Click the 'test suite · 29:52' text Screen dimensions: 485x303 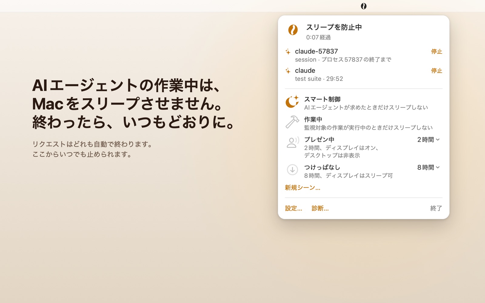319,79
